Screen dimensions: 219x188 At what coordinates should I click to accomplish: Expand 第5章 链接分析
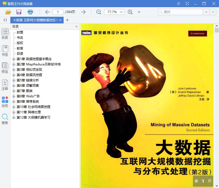14,80
